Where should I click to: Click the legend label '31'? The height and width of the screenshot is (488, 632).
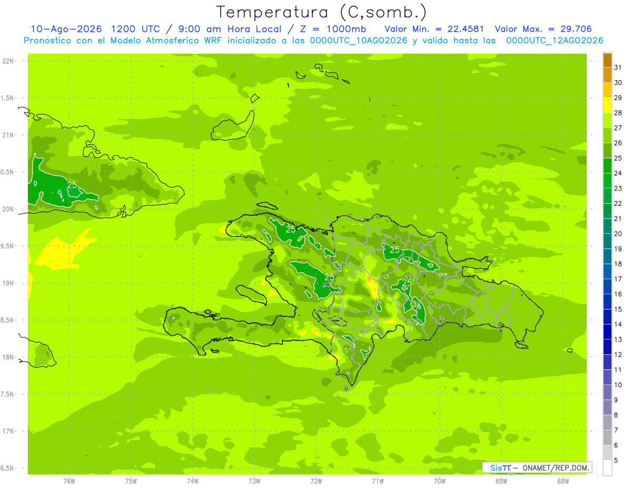[x=618, y=67]
